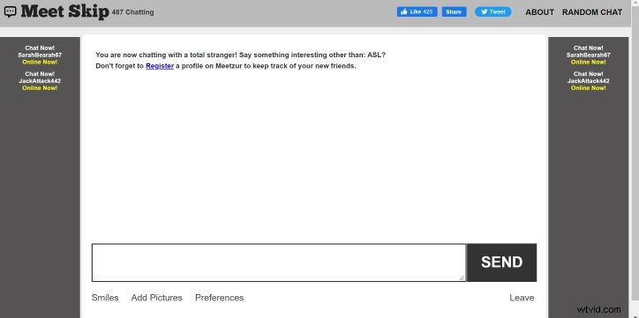Click the Meet Skip site title
This screenshot has width=639, height=318.
click(x=64, y=11)
